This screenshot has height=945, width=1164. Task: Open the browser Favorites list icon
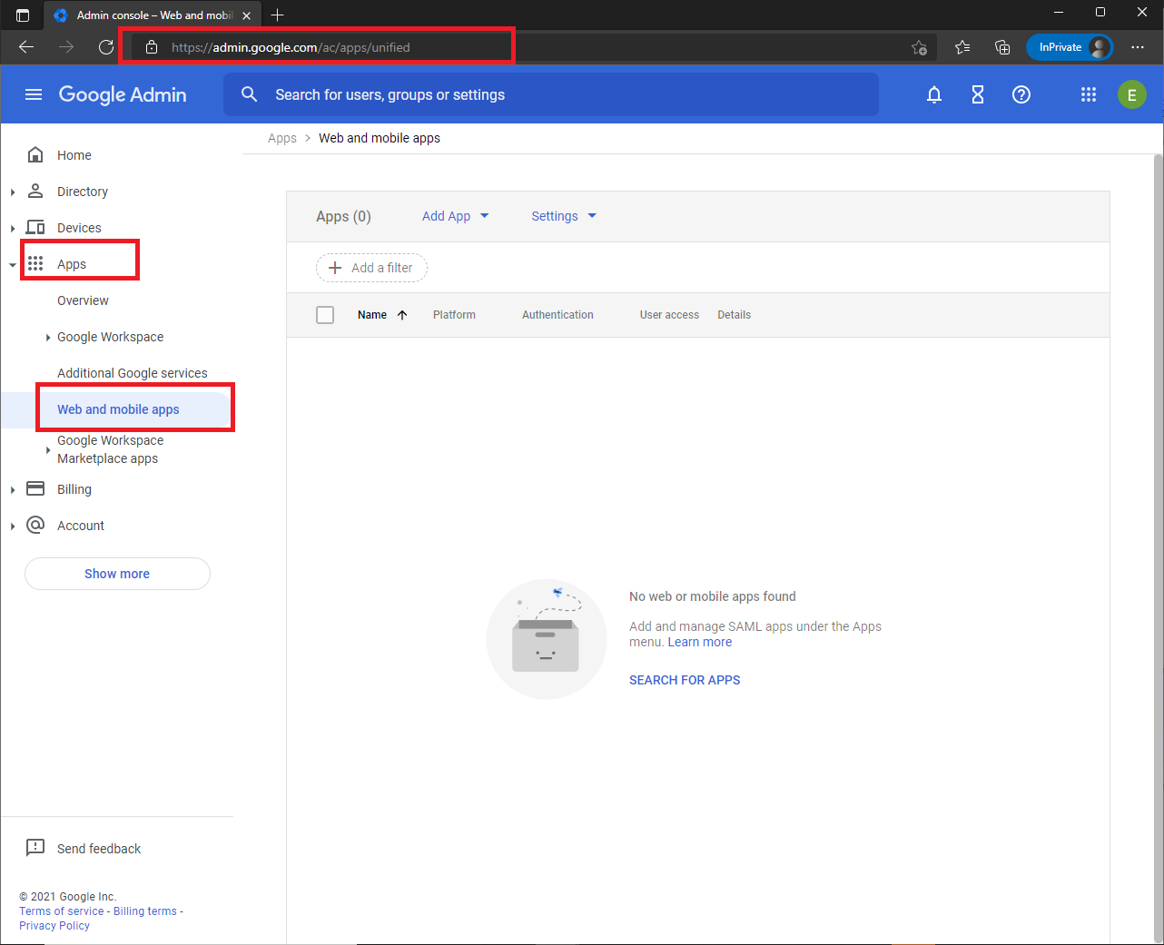click(x=962, y=47)
